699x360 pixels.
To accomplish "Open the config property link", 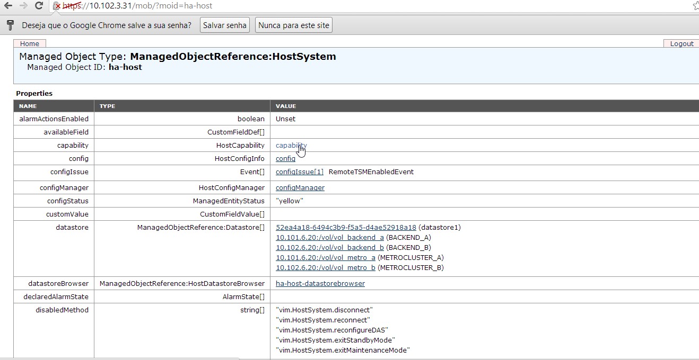I will coord(285,158).
